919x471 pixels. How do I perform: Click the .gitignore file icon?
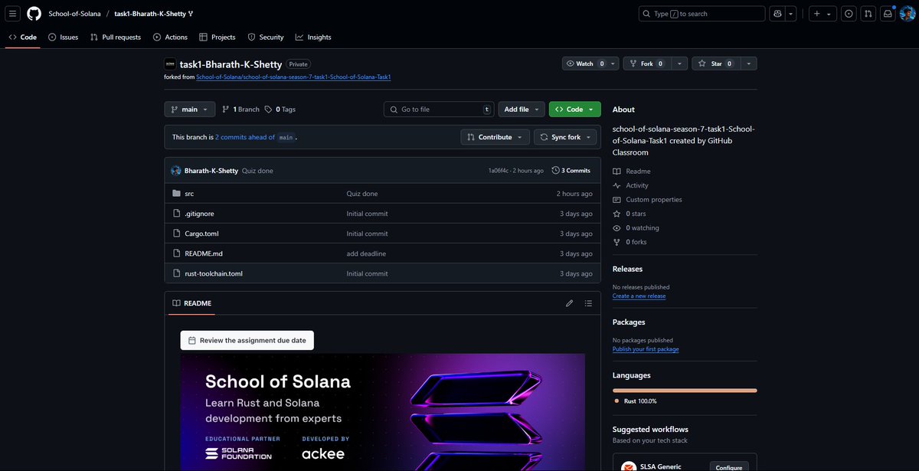pos(177,214)
